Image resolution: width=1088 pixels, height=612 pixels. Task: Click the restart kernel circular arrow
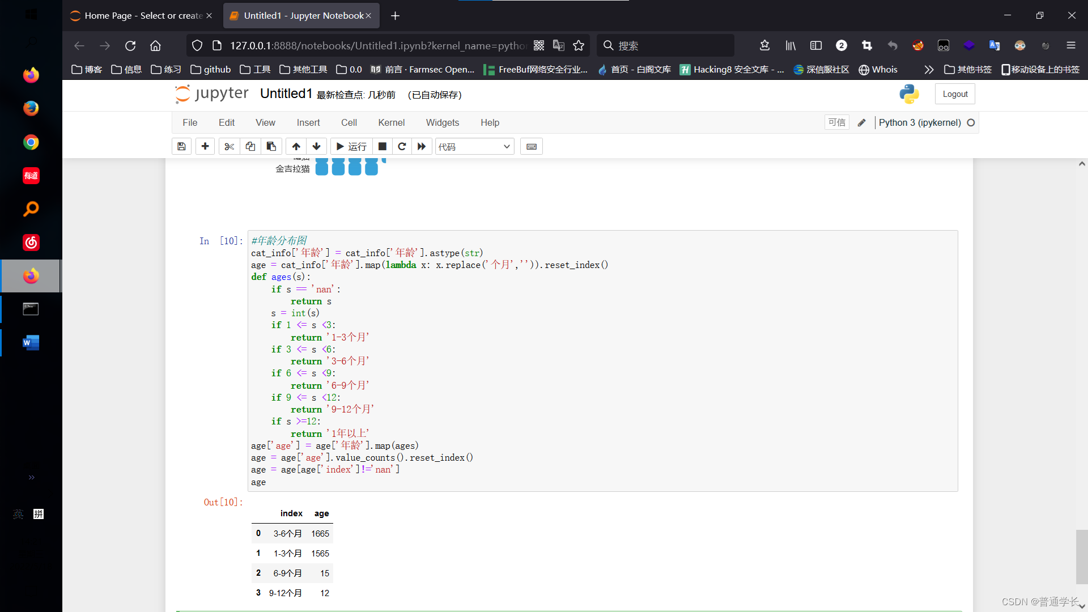pos(402,147)
